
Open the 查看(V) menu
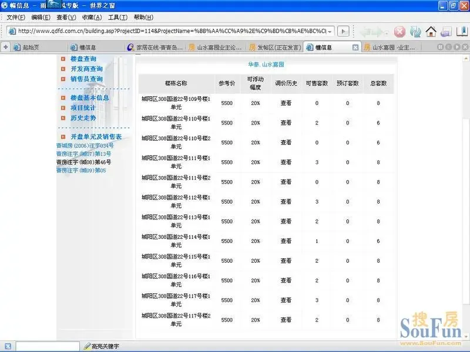click(x=66, y=18)
